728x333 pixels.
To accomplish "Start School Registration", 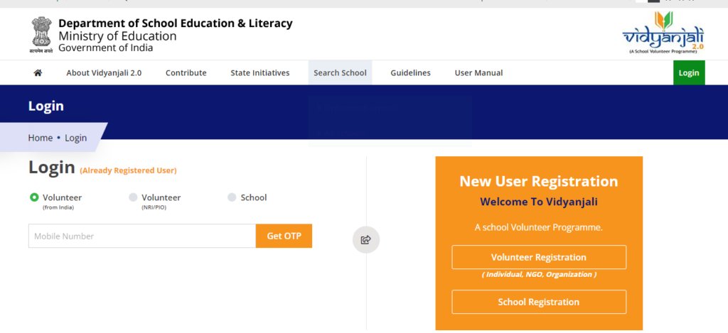I will click(539, 302).
